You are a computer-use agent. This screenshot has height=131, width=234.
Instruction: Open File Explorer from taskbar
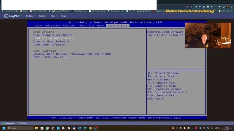(x=37, y=128)
